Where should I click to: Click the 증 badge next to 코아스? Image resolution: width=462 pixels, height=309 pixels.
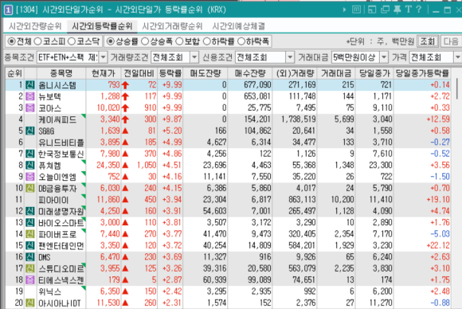(x=30, y=108)
